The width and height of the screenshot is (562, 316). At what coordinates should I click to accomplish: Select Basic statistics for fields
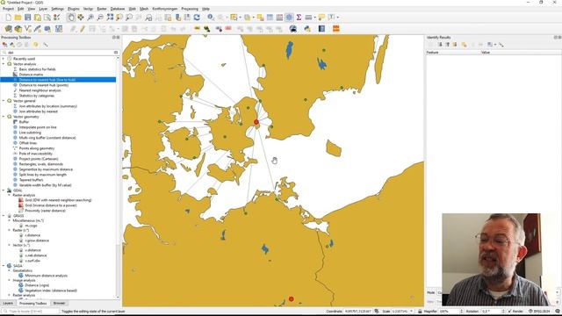[x=37, y=69]
